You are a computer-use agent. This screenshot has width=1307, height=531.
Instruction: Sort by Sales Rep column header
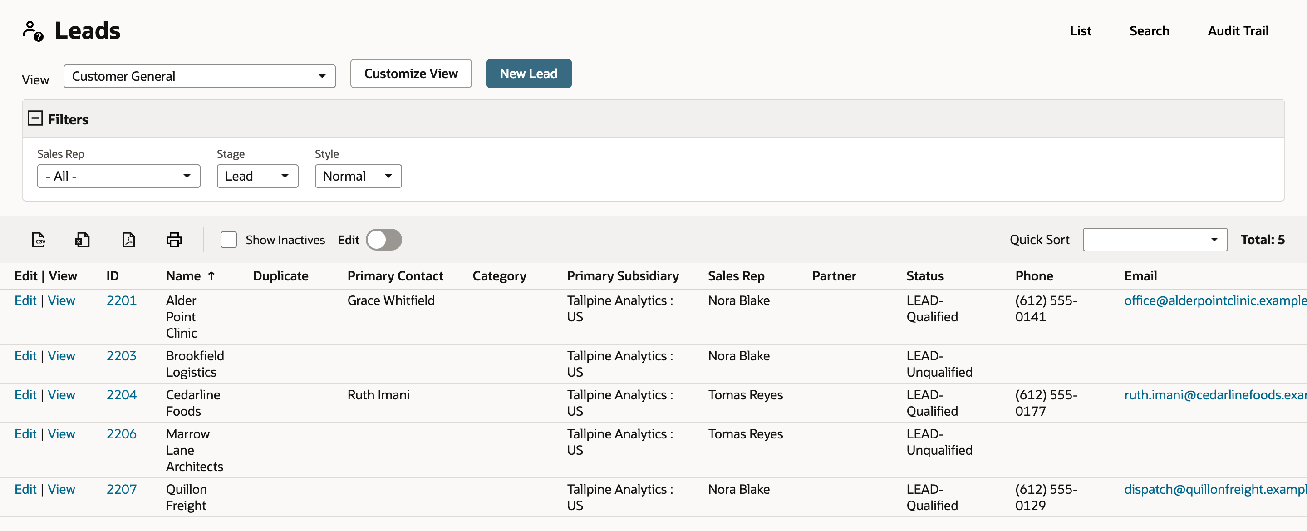tap(736, 276)
